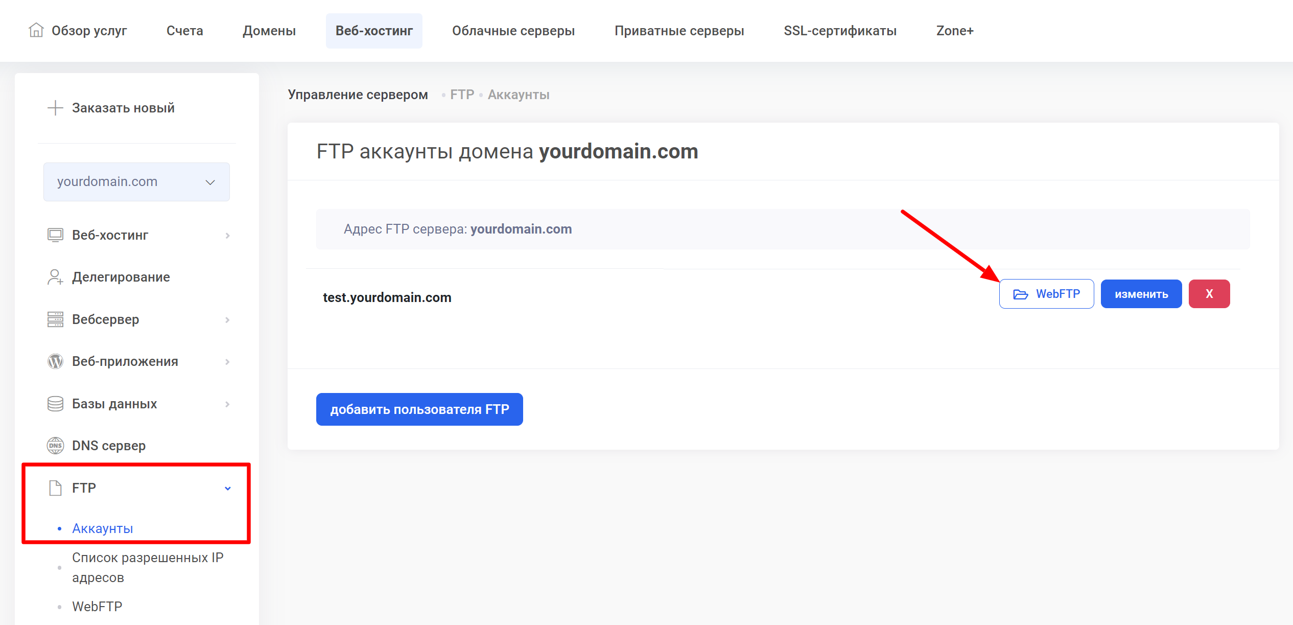Viewport: 1293px width, 625px height.
Task: Expand the Веб-хостинг sidebar submenu arrow
Action: coord(228,236)
